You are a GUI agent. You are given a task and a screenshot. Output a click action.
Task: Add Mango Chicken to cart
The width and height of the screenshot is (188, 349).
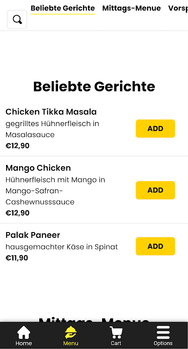pos(155,190)
